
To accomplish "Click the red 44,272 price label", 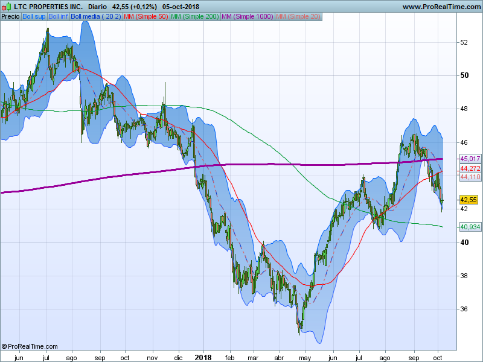I will 470,168.
